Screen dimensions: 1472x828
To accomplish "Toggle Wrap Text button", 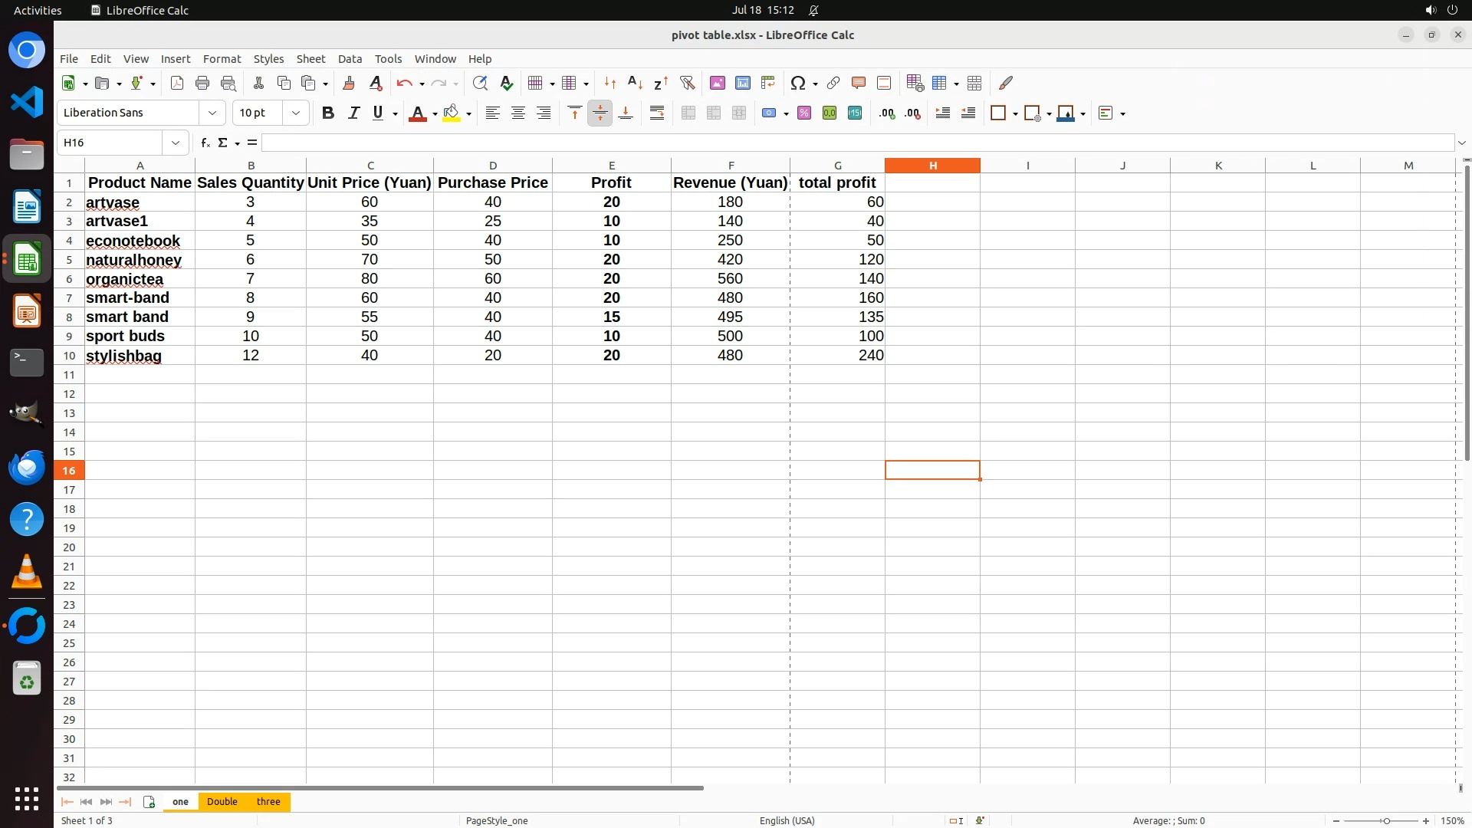I will pyautogui.click(x=657, y=113).
